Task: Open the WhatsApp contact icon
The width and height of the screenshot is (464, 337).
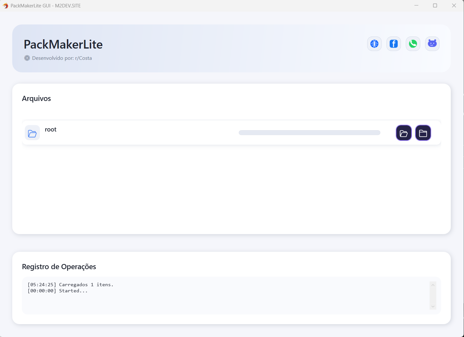Action: click(x=413, y=44)
